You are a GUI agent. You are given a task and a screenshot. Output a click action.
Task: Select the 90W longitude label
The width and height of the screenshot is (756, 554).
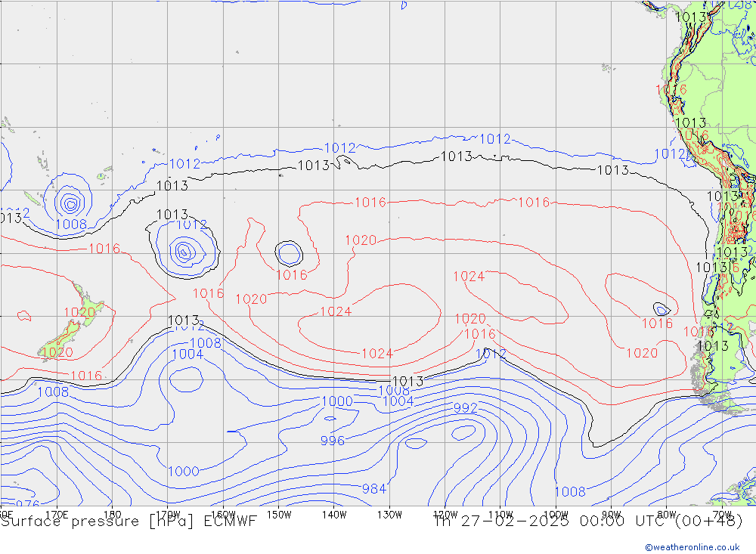612,515
